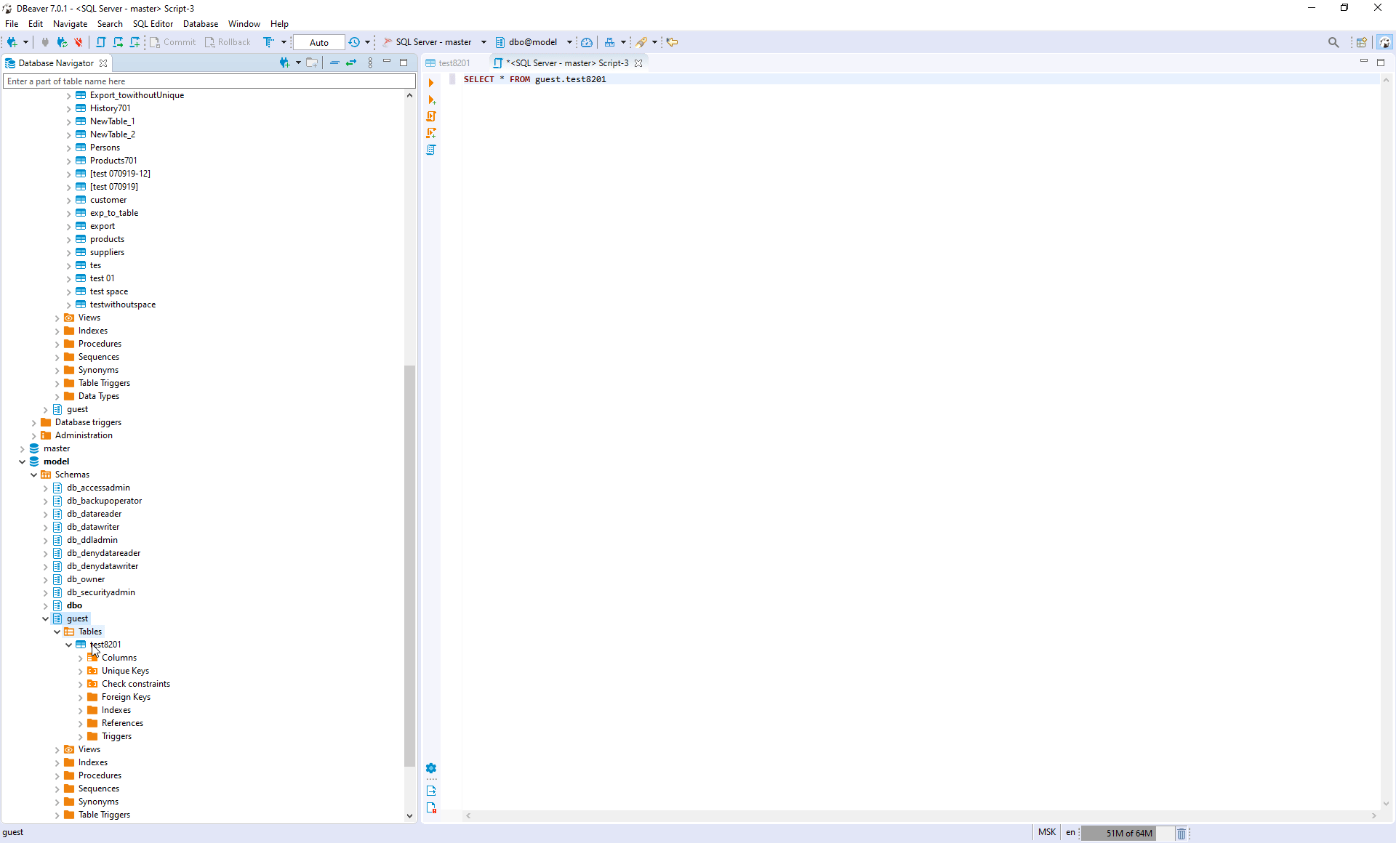This screenshot has width=1396, height=843.
Task: Click the table name filter input field
Action: point(209,81)
